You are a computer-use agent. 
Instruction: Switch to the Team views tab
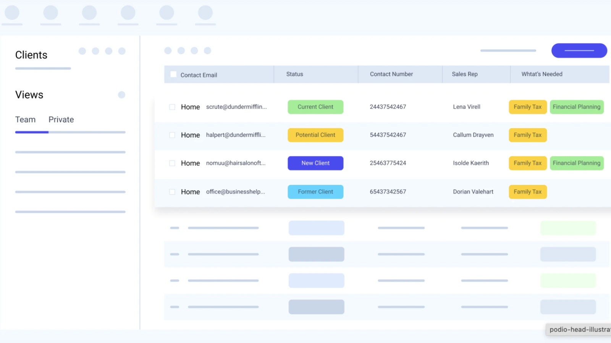[25, 120]
